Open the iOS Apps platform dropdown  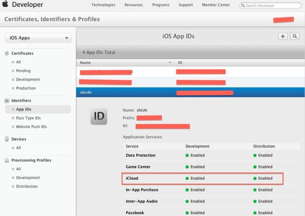click(x=38, y=38)
